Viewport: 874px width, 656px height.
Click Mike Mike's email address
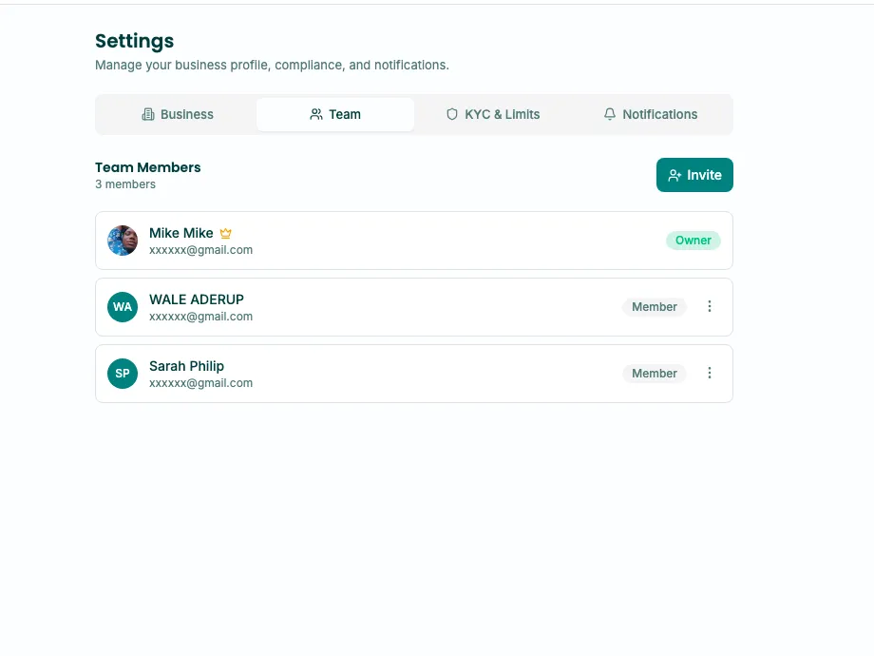[x=200, y=250]
